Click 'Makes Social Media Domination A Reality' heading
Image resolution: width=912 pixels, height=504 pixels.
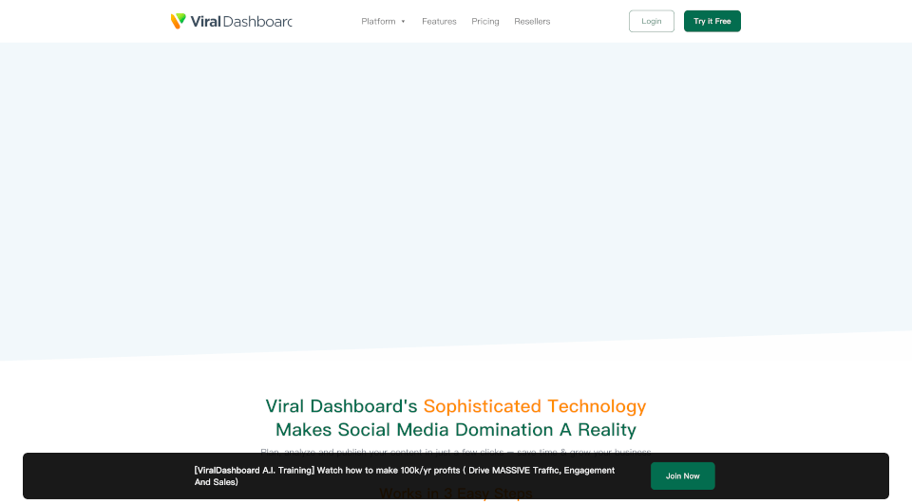click(456, 430)
